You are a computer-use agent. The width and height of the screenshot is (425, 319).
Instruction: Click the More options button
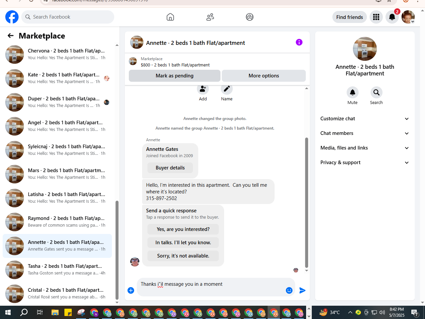click(x=264, y=76)
